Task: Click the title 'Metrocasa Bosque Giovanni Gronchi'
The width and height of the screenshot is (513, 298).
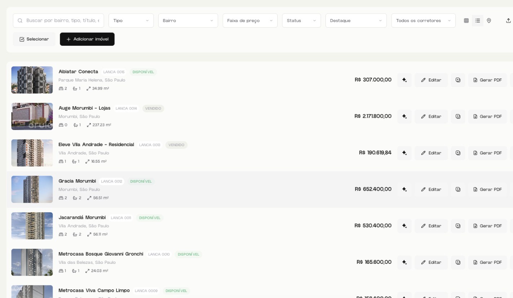Action: tap(101, 254)
